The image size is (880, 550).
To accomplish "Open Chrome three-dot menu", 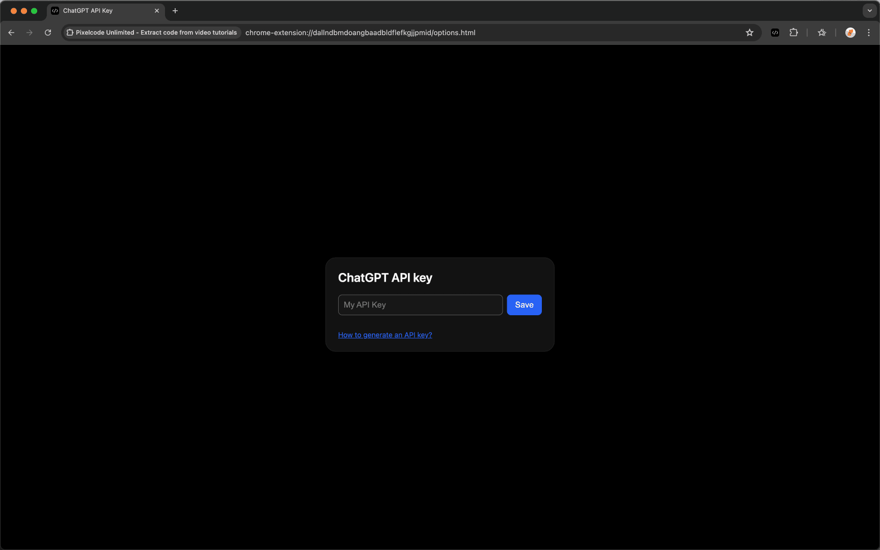I will (x=869, y=33).
